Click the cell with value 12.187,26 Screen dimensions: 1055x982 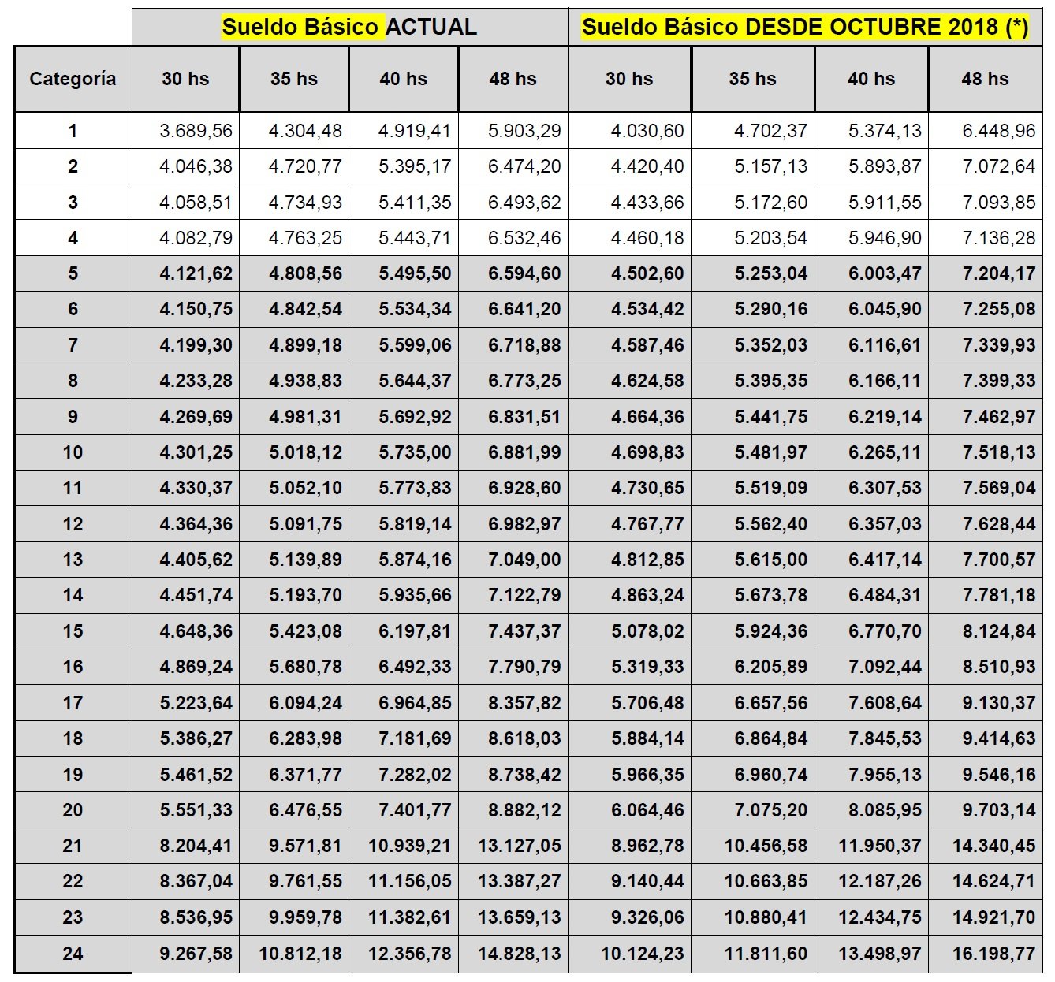click(879, 881)
